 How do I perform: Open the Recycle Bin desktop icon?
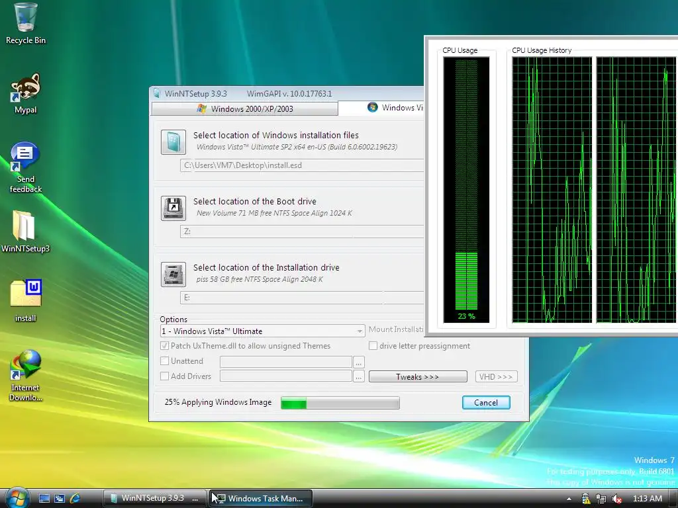pyautogui.click(x=26, y=24)
